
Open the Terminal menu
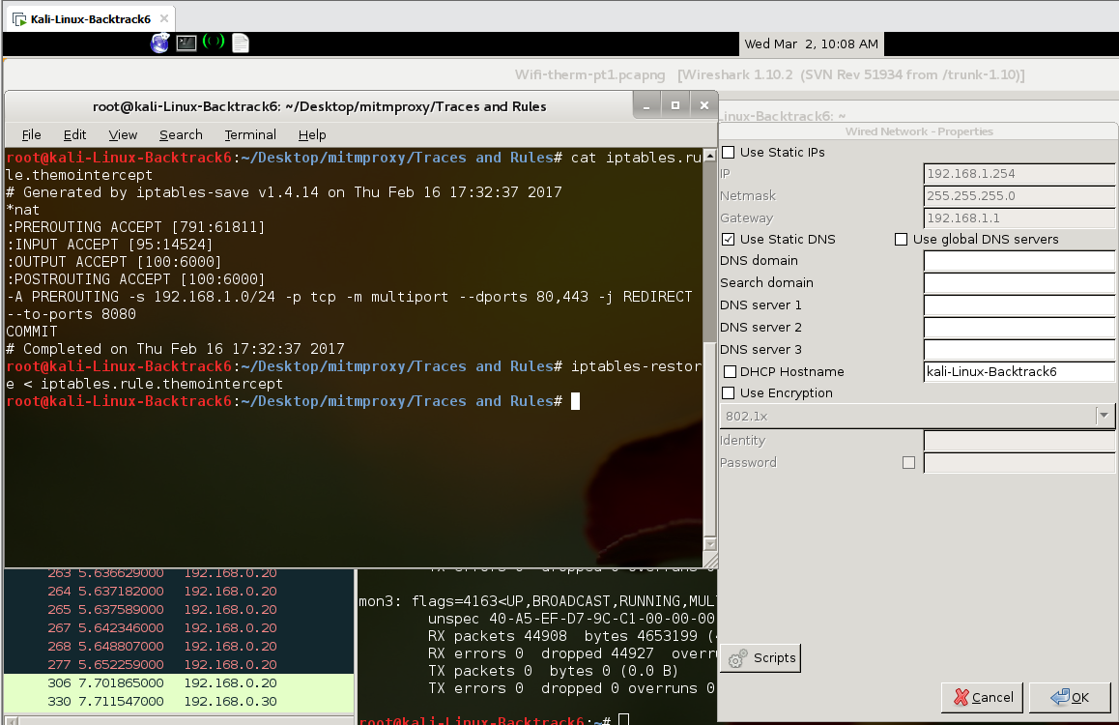pos(250,134)
